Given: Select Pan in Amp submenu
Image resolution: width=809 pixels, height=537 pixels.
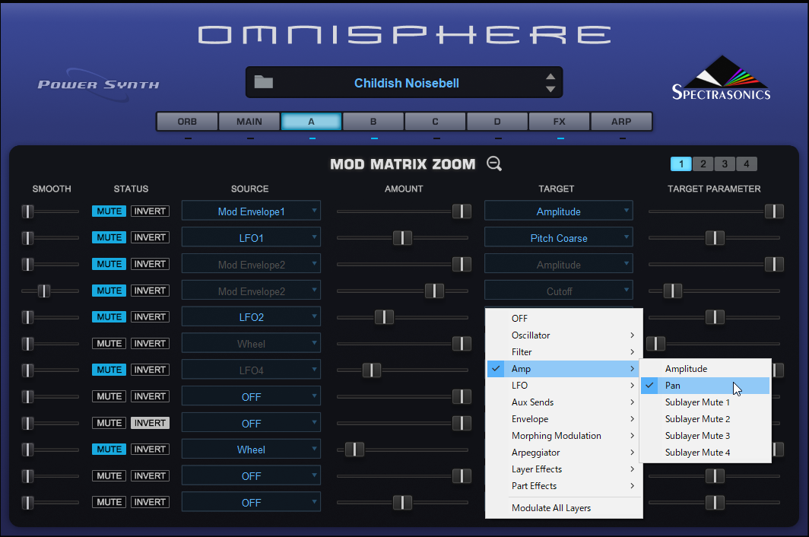Looking at the screenshot, I should click(x=706, y=386).
